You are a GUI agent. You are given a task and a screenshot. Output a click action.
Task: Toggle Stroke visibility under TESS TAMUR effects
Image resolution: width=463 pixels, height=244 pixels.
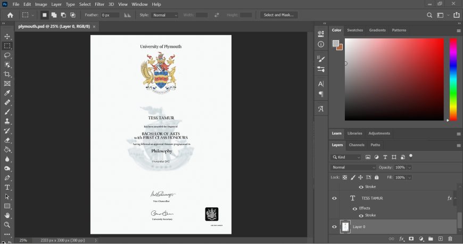click(361, 216)
